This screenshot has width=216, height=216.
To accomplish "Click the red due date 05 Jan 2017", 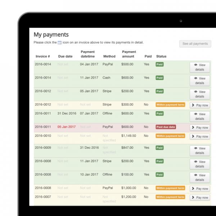I will click(x=67, y=127).
